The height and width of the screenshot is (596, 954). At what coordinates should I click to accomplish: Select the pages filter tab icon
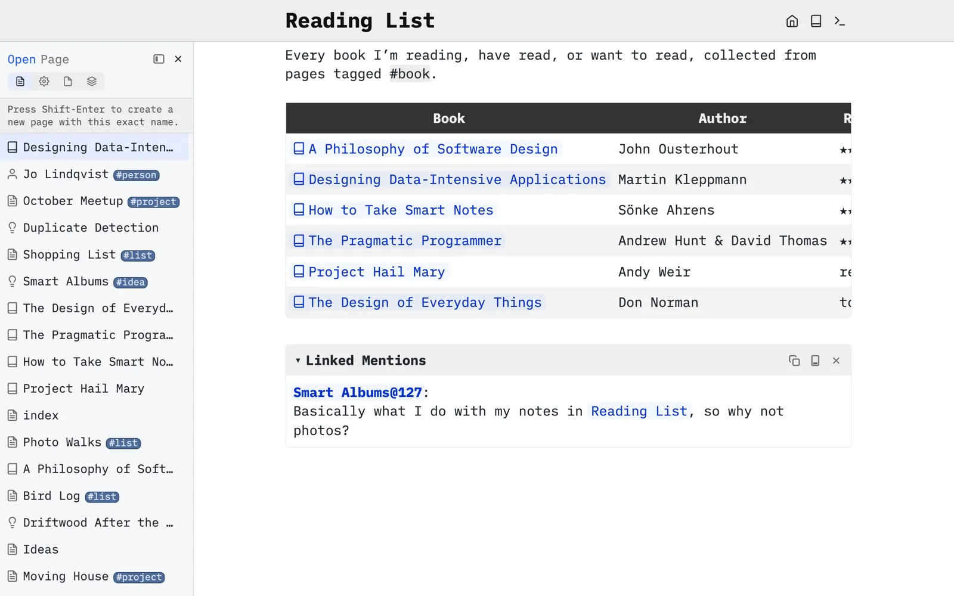pos(20,82)
